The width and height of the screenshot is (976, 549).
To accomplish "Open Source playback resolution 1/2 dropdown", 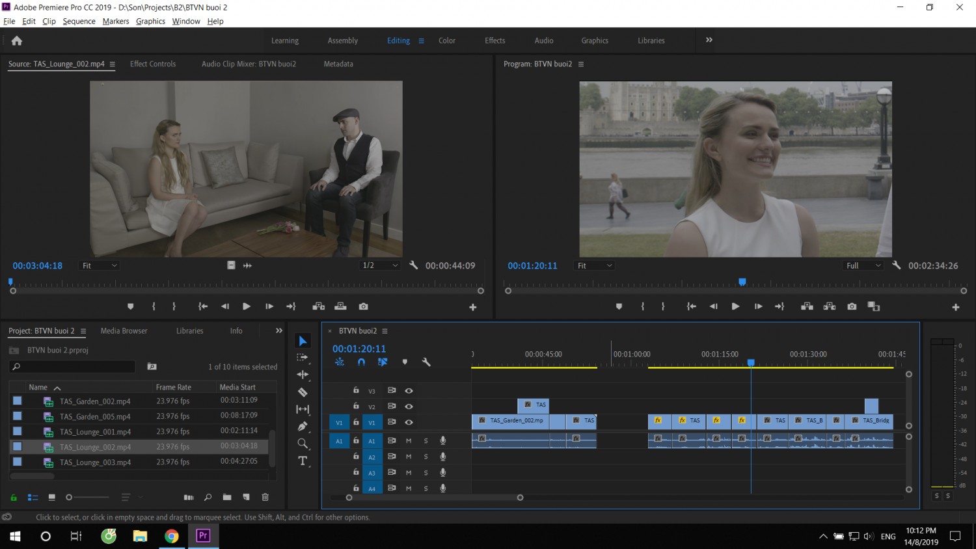I will (380, 265).
